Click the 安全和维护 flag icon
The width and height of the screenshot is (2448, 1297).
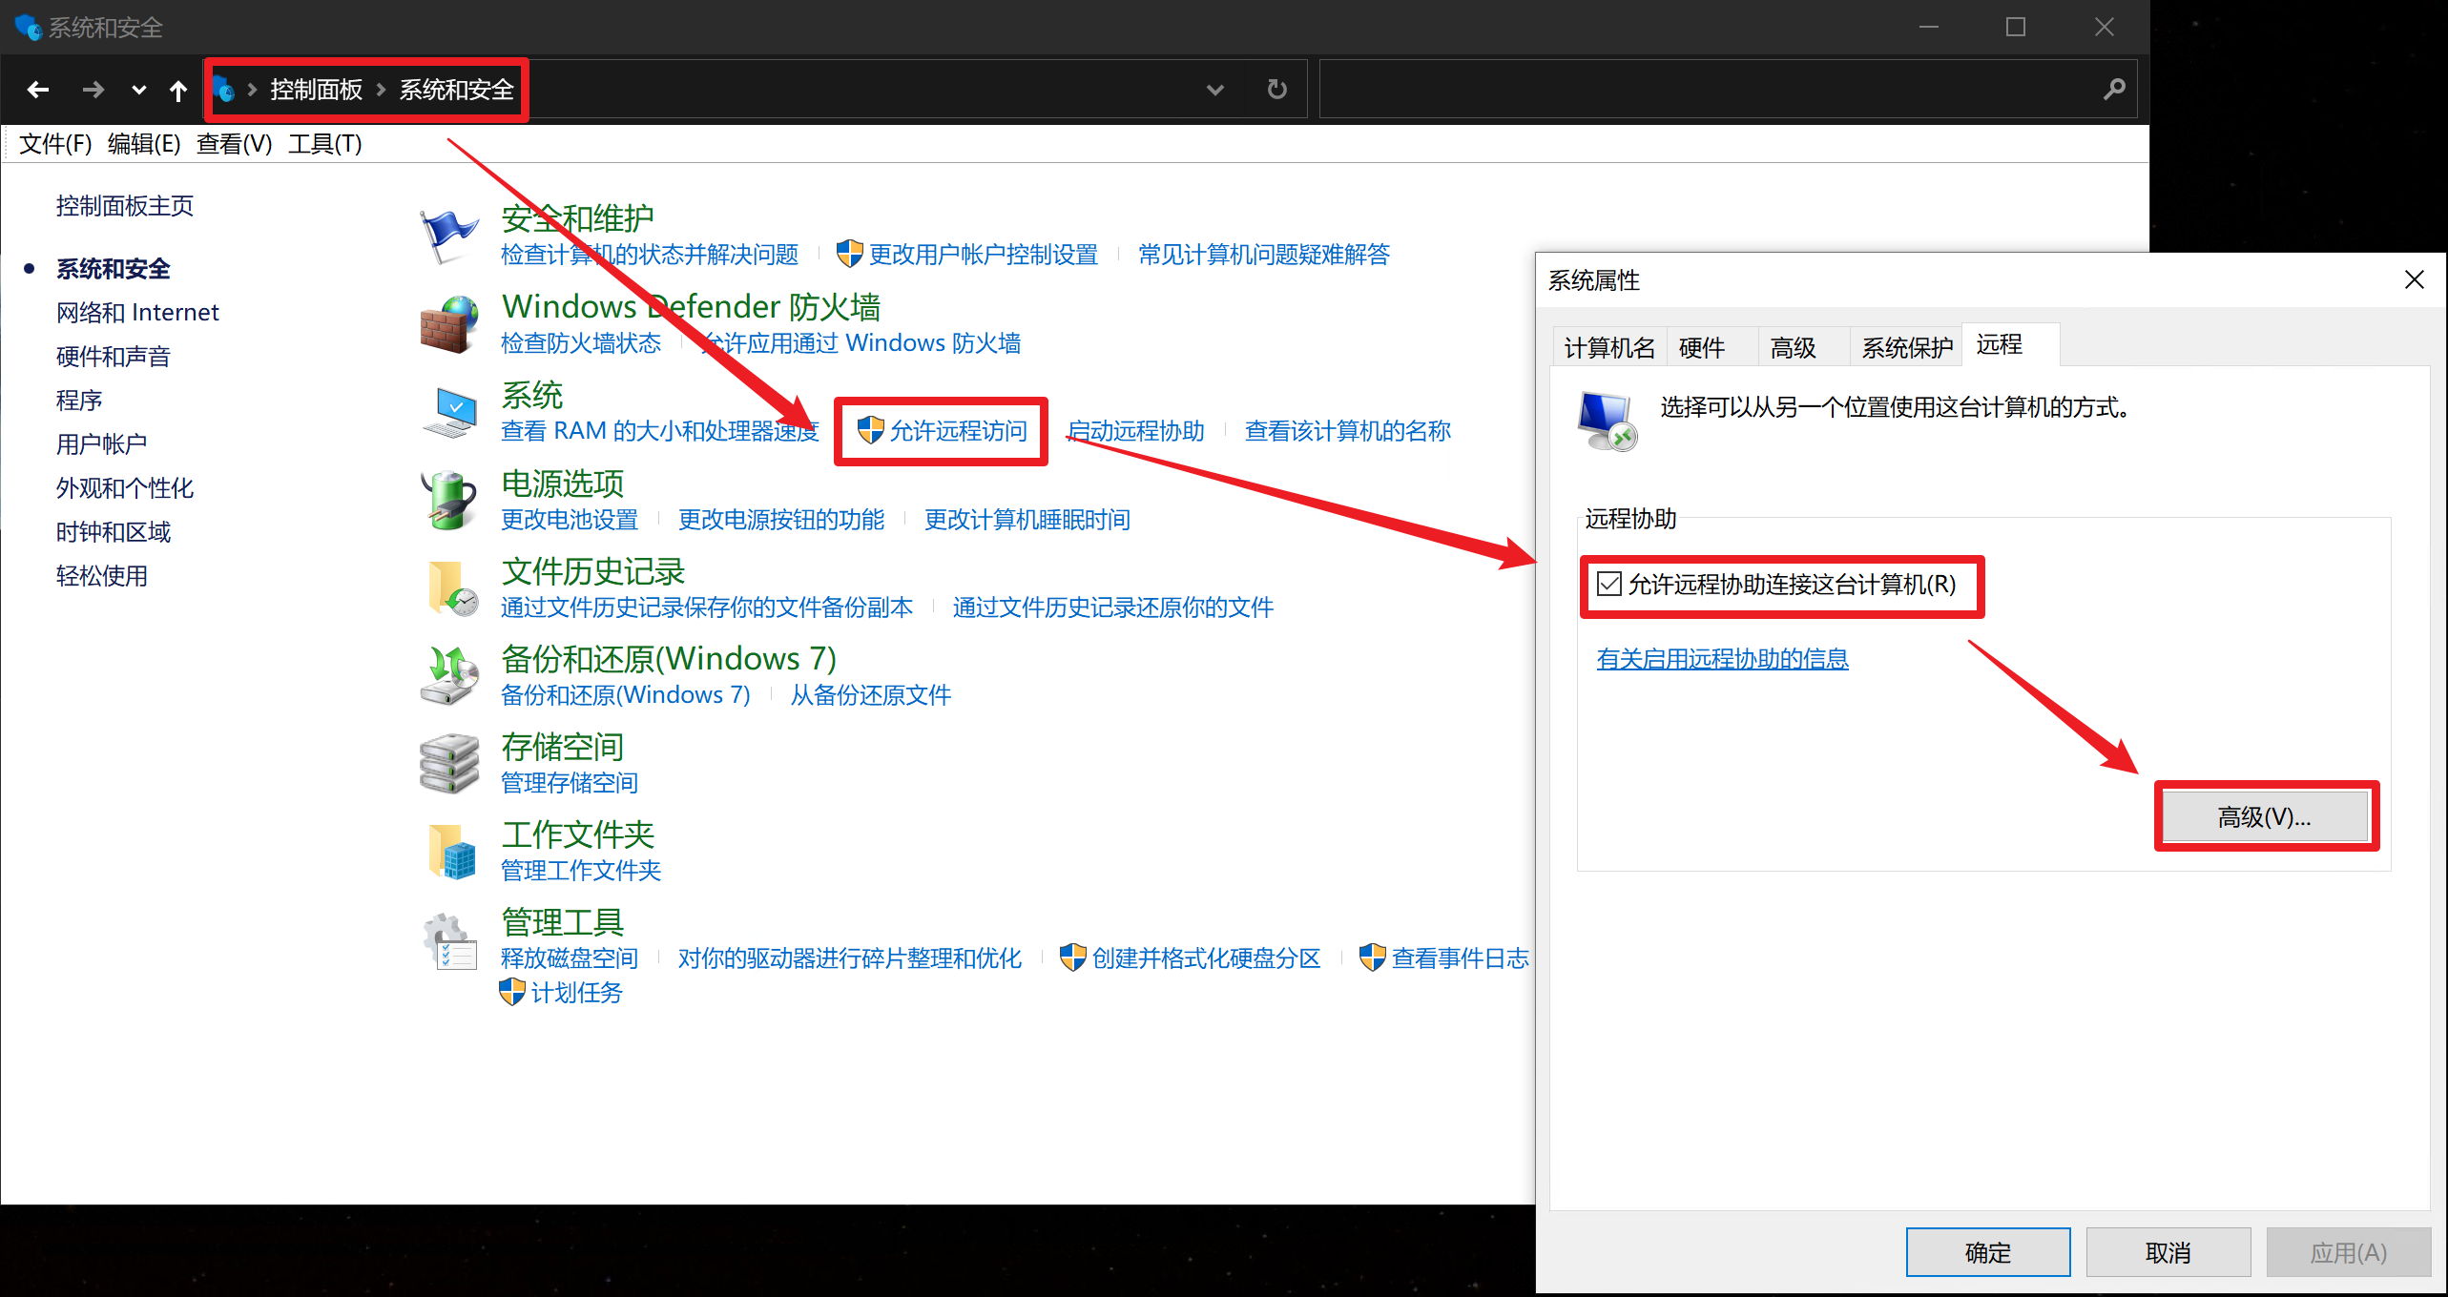tap(448, 236)
